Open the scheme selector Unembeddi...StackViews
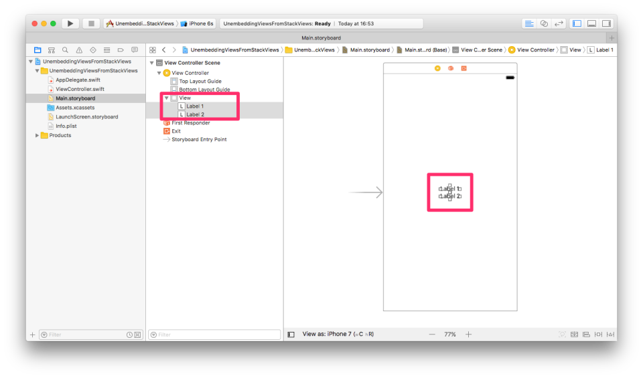This screenshot has width=643, height=378. (140, 23)
